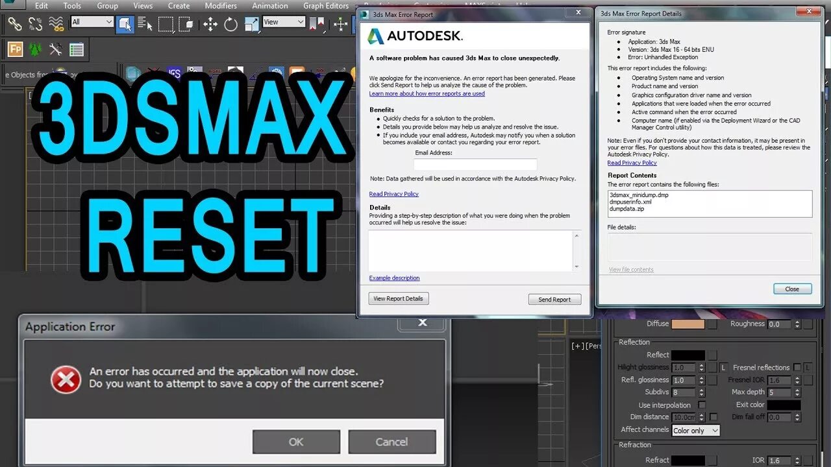The image size is (831, 467).
Task: Click the Exit color swatch
Action: point(784,405)
